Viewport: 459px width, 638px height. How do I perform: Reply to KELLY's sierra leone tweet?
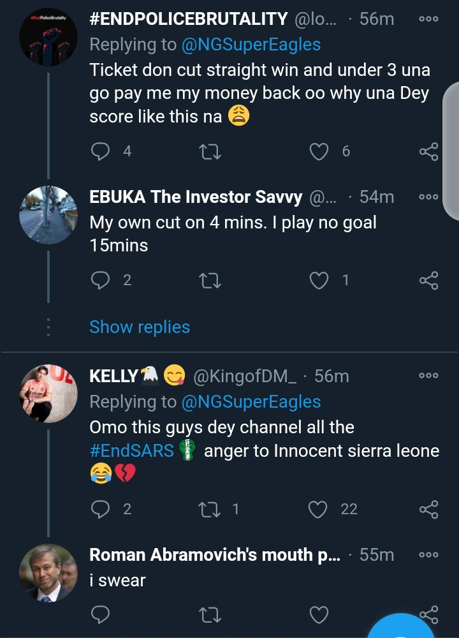pos(101,508)
